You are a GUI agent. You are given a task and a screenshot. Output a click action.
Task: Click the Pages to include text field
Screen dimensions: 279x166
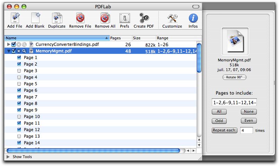tap(234, 102)
